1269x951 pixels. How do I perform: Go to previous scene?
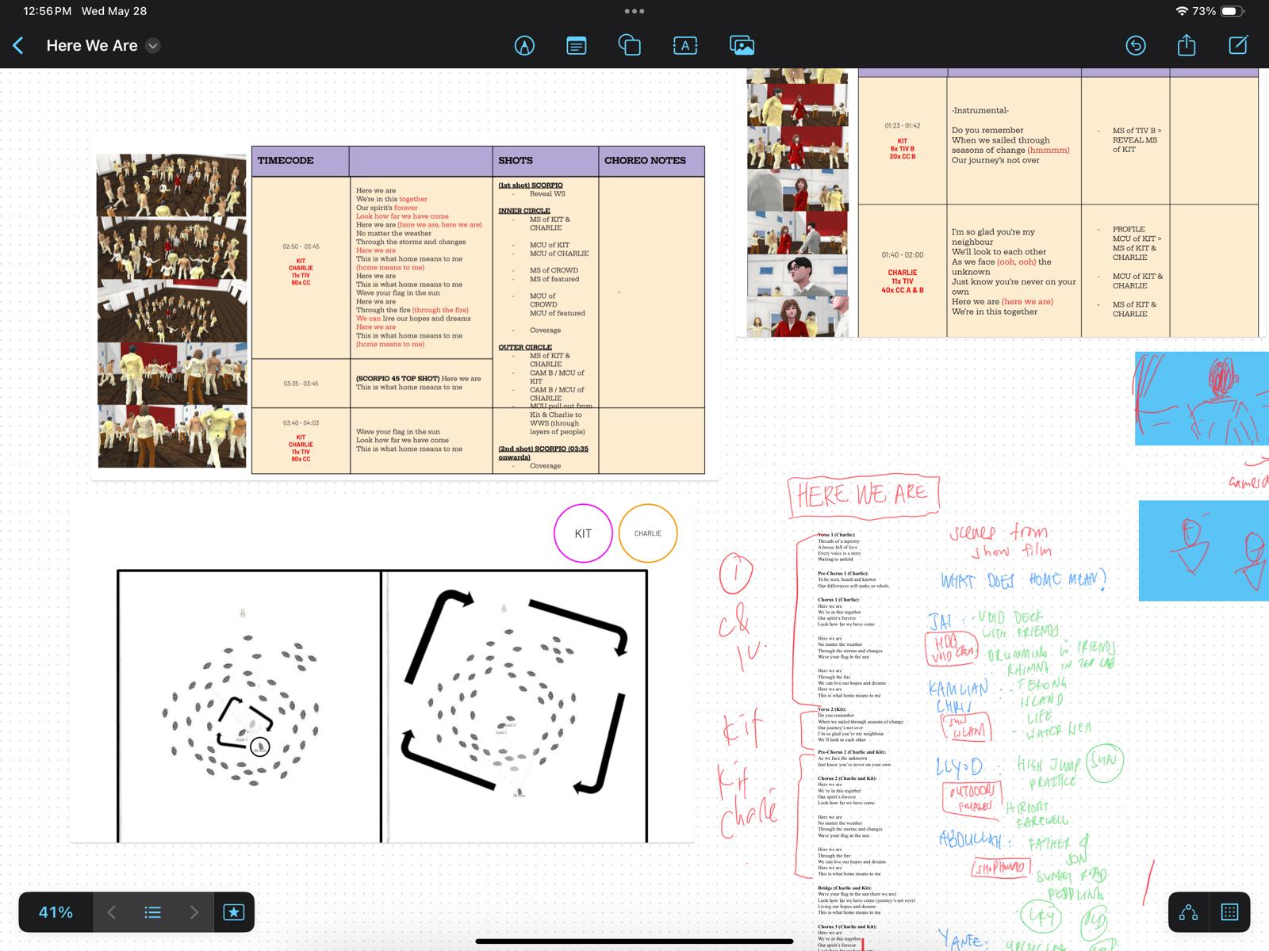[x=112, y=912]
